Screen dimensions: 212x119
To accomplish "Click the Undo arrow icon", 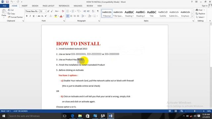I will pos(12,2).
